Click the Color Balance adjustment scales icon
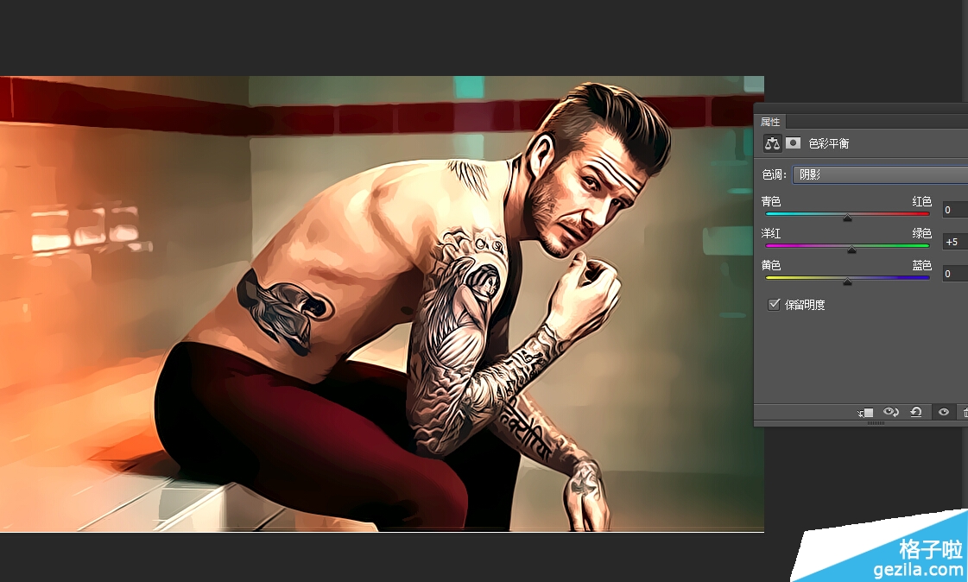The image size is (968, 582). (x=772, y=143)
